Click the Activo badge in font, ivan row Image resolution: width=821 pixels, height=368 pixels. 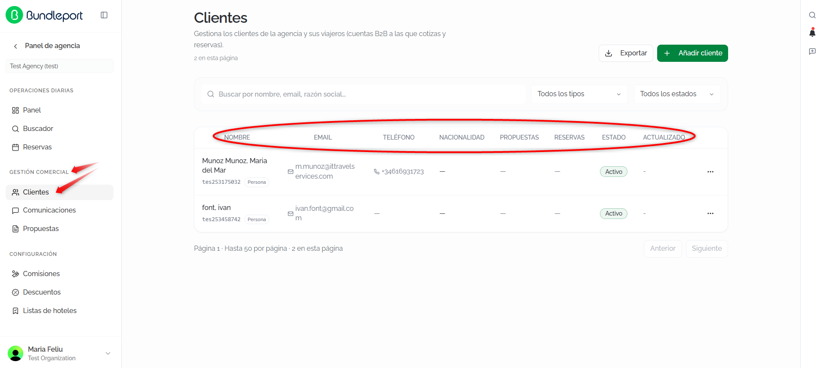click(614, 213)
